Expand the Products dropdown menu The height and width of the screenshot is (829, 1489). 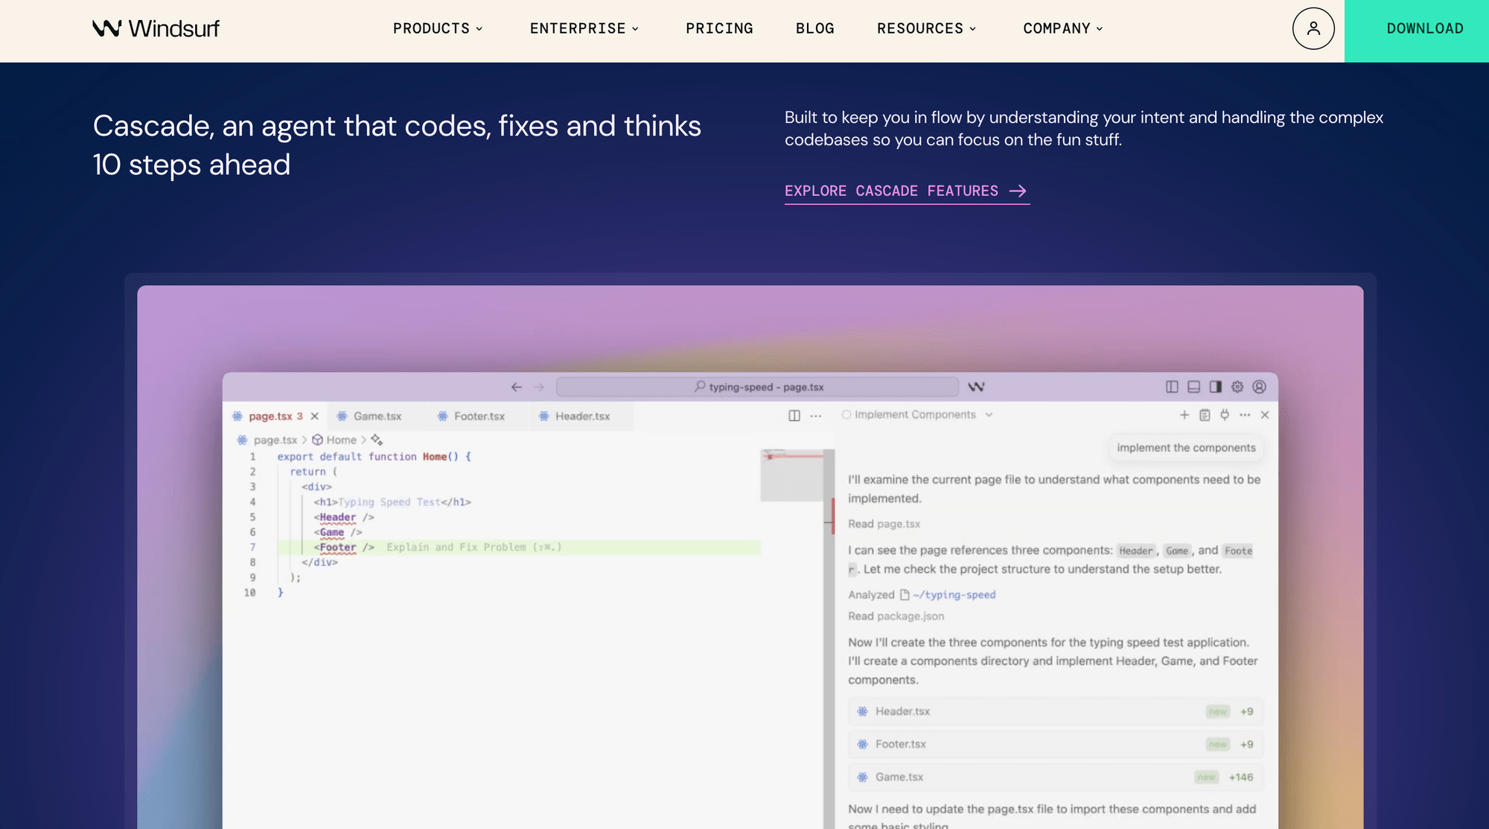438,28
